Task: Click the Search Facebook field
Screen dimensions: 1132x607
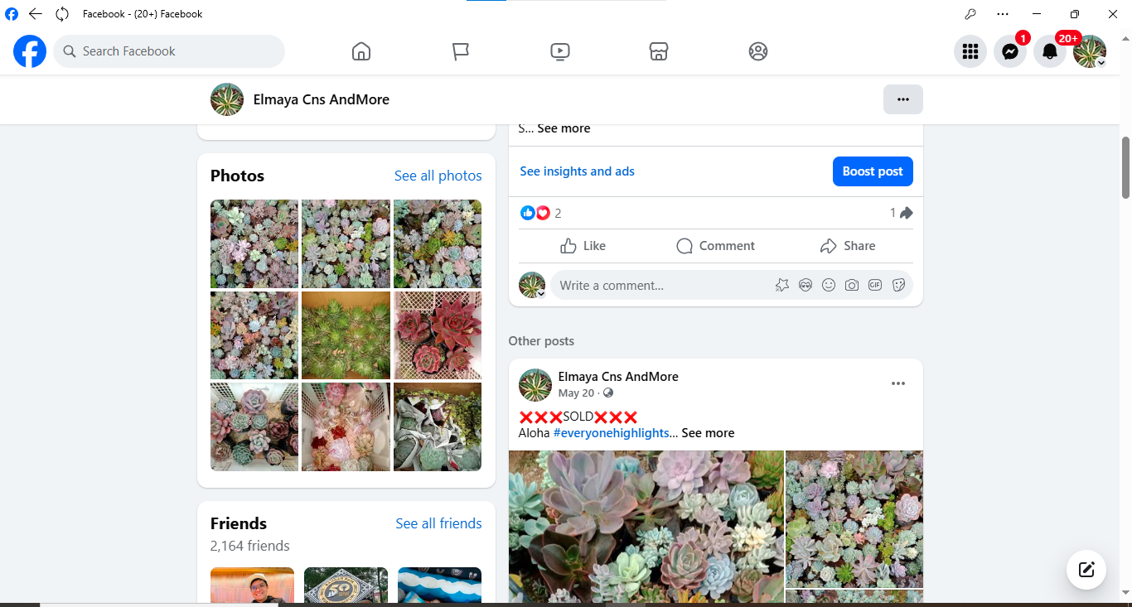Action: [x=169, y=51]
